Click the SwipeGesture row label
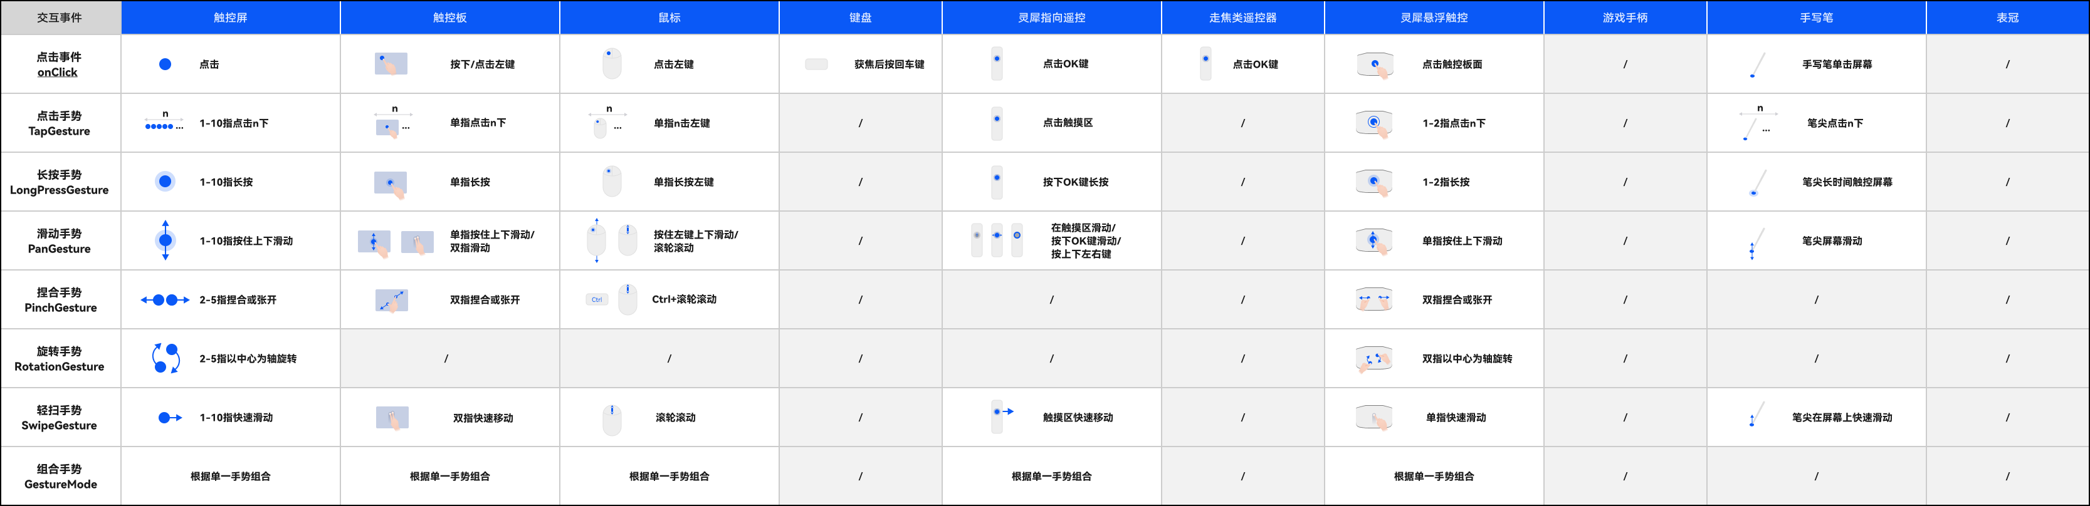Screen dimensions: 2090x506 59,418
